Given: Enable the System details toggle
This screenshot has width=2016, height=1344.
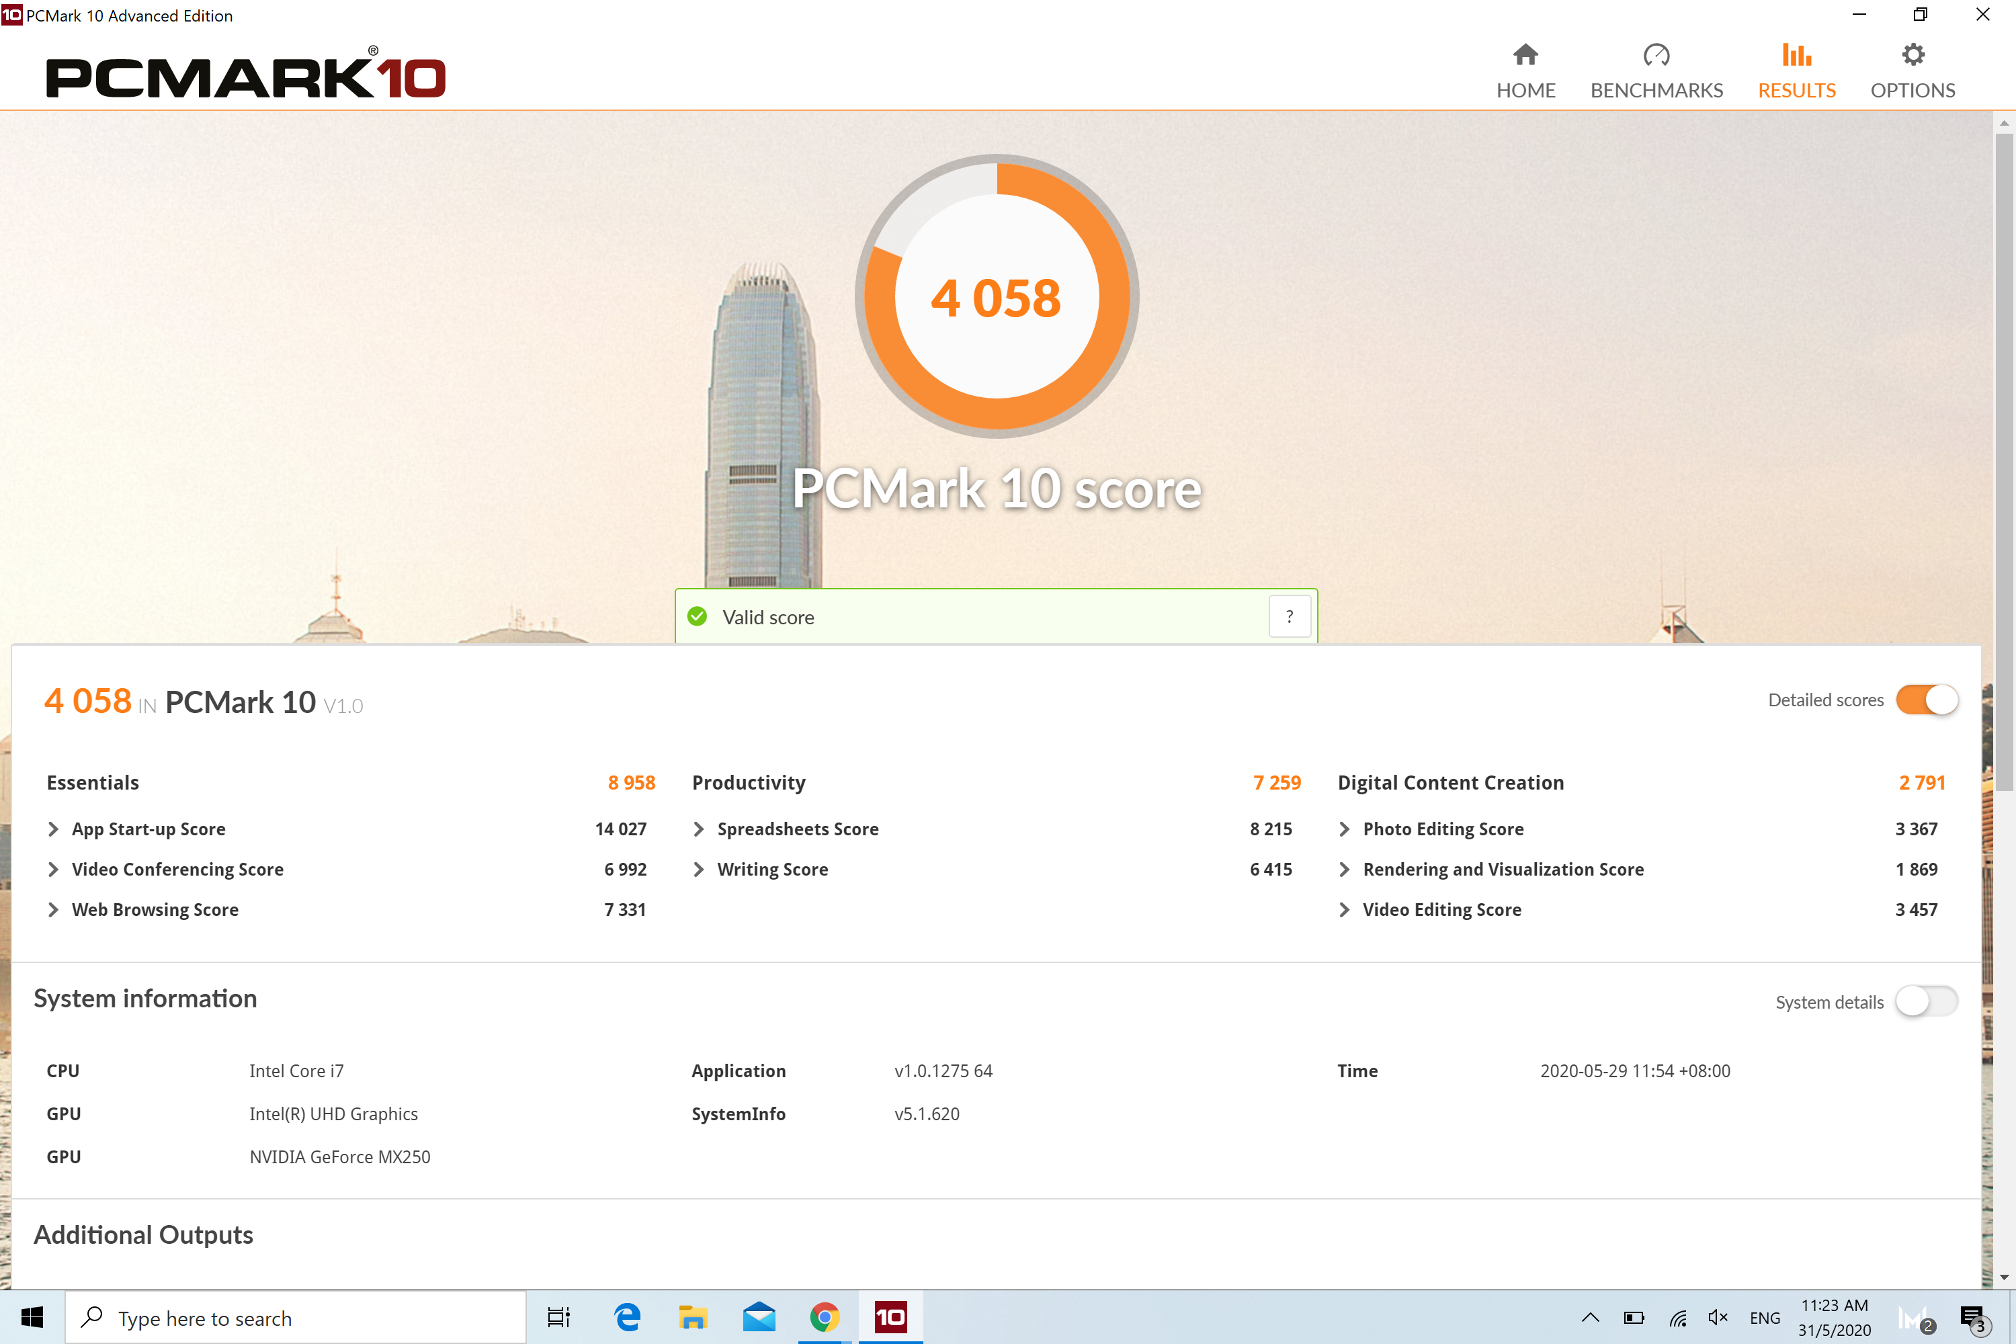Looking at the screenshot, I should point(1927,1001).
